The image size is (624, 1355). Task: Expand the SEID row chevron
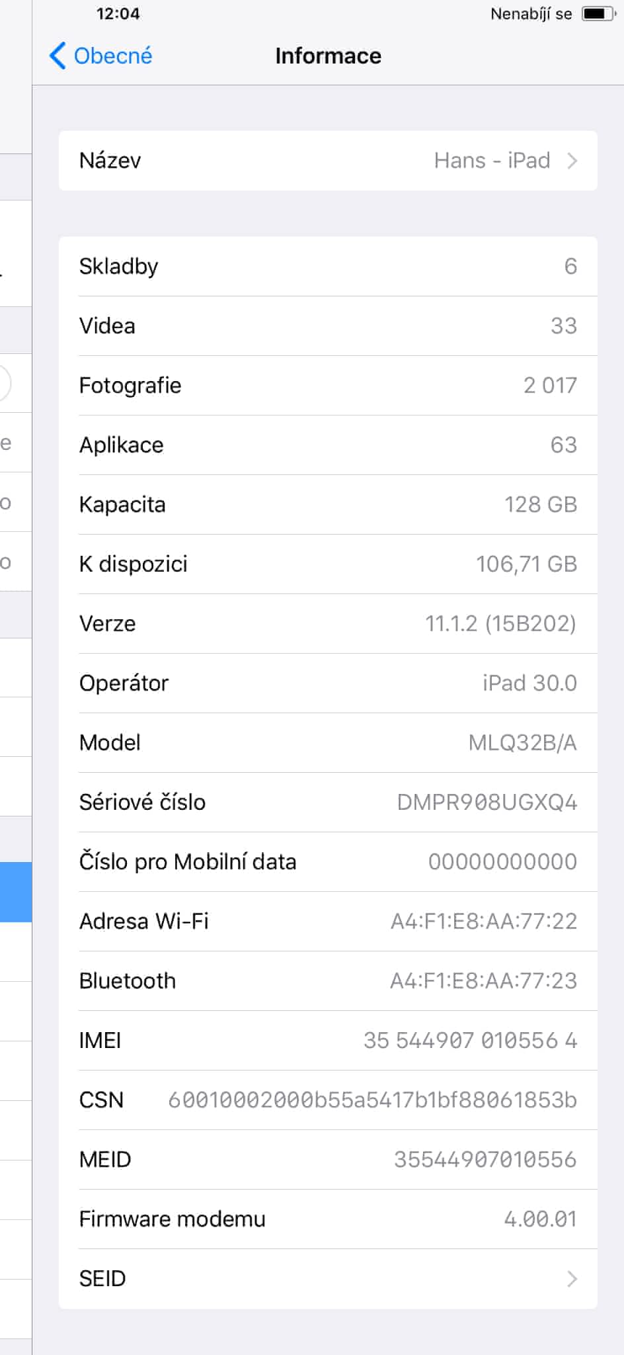(572, 1279)
